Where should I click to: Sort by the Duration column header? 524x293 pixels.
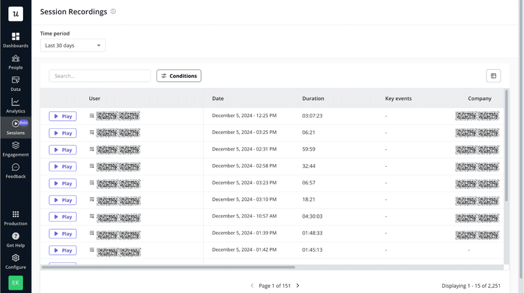point(313,99)
